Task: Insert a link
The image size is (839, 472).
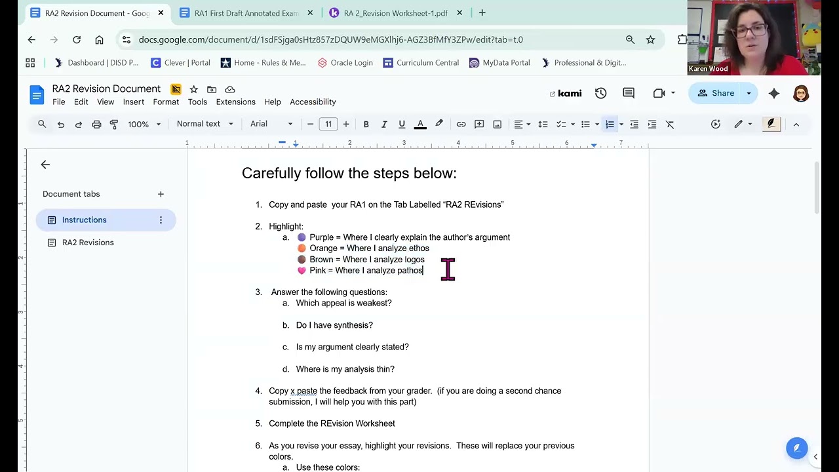Action: [x=461, y=124]
